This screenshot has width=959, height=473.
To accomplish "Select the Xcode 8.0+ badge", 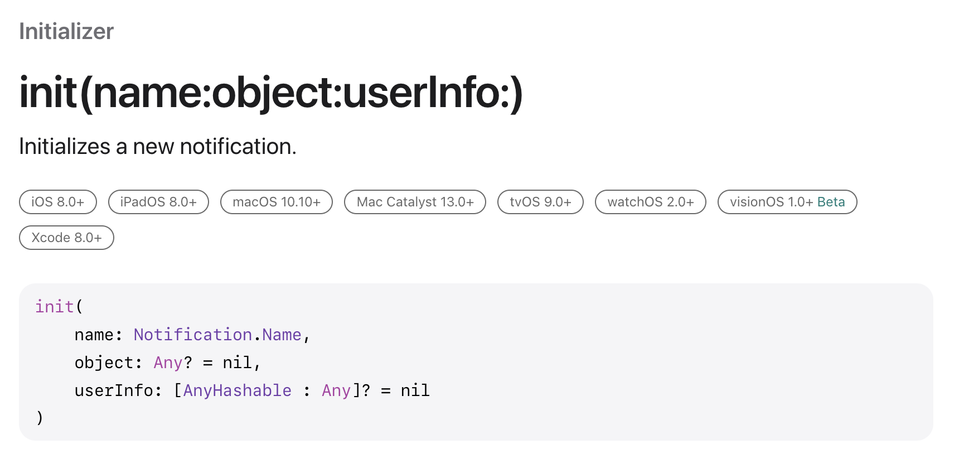I will coord(66,238).
